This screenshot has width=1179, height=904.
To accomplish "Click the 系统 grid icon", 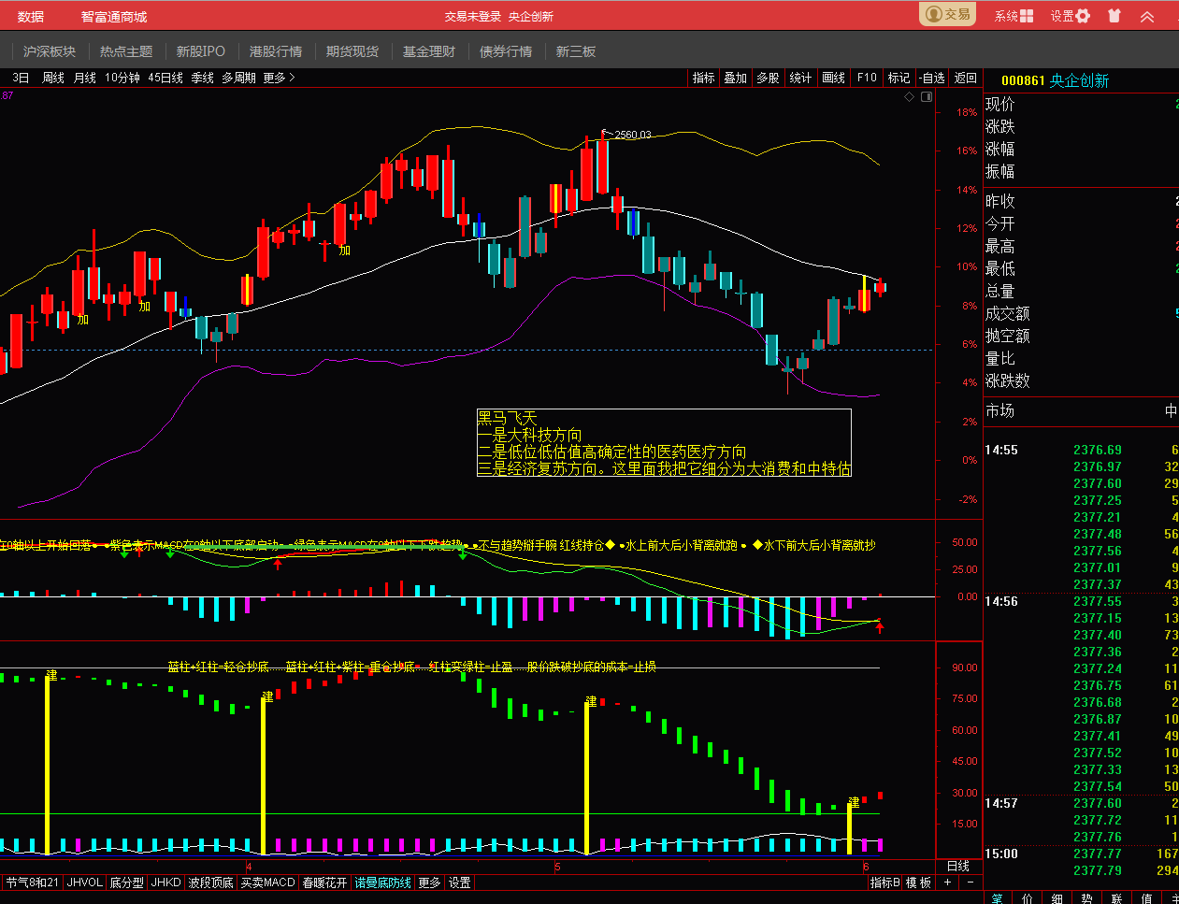I will click(1027, 16).
